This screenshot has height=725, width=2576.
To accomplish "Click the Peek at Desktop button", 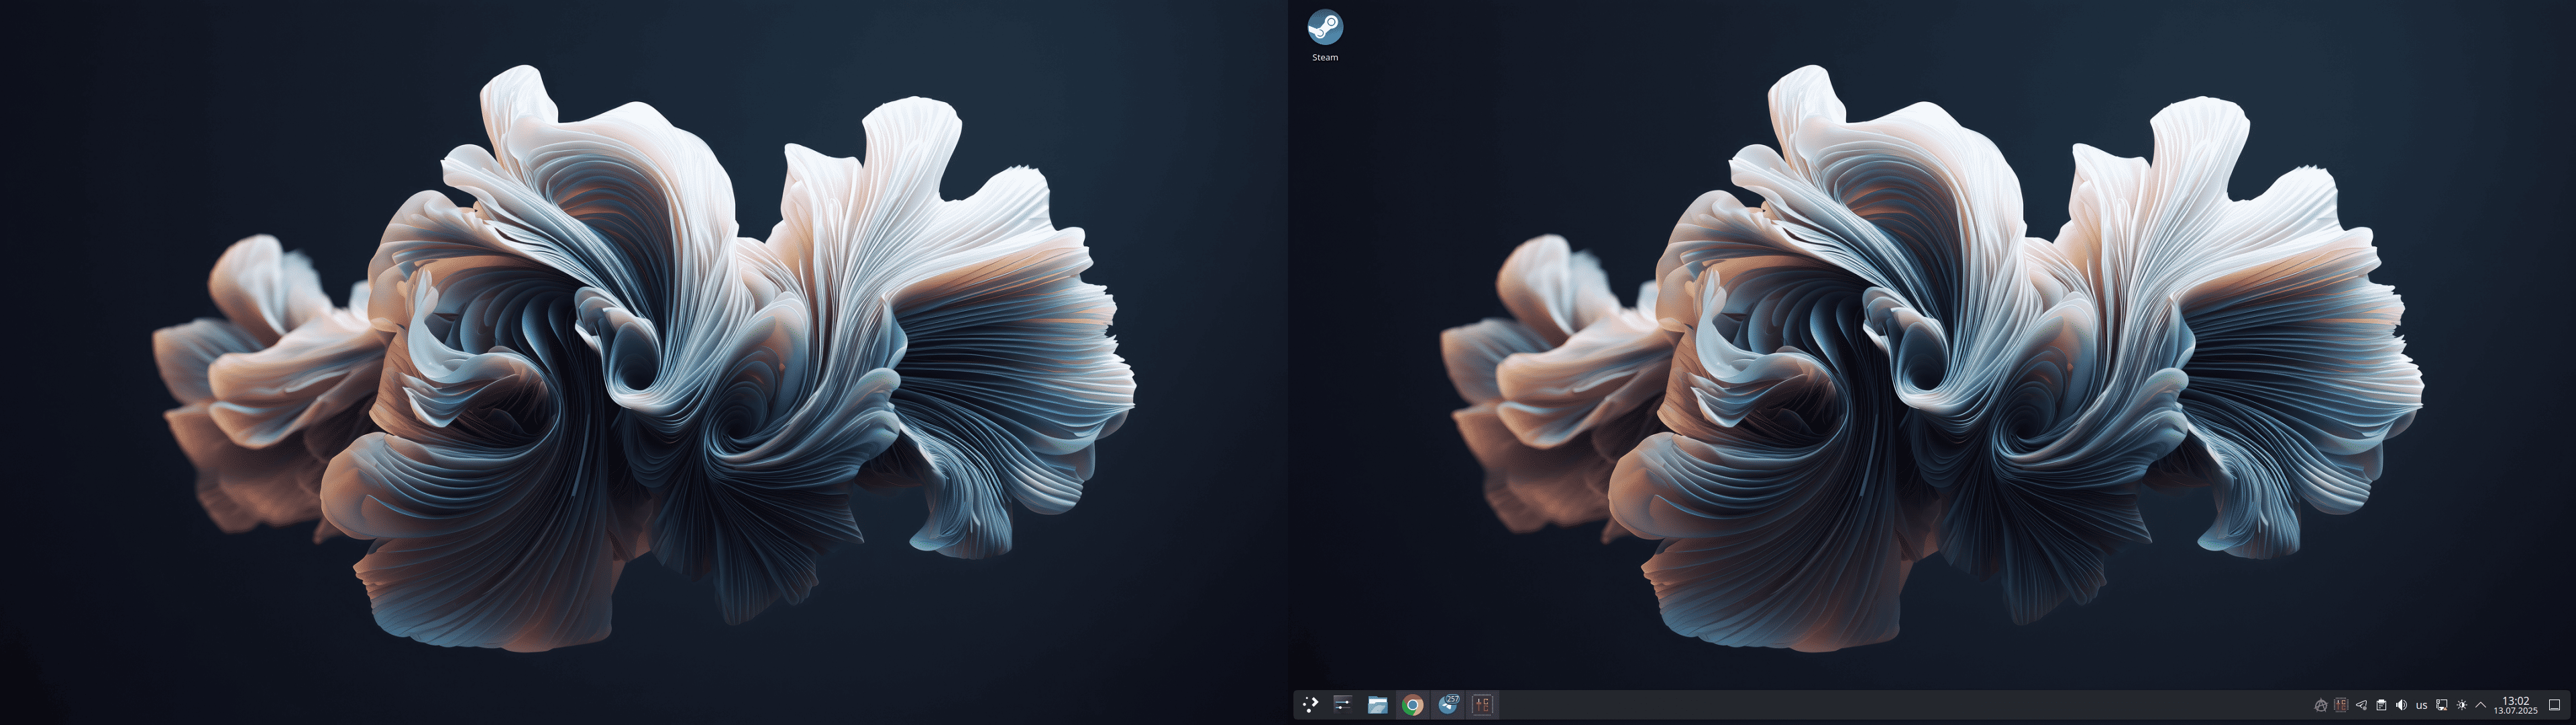I will tap(2554, 705).
